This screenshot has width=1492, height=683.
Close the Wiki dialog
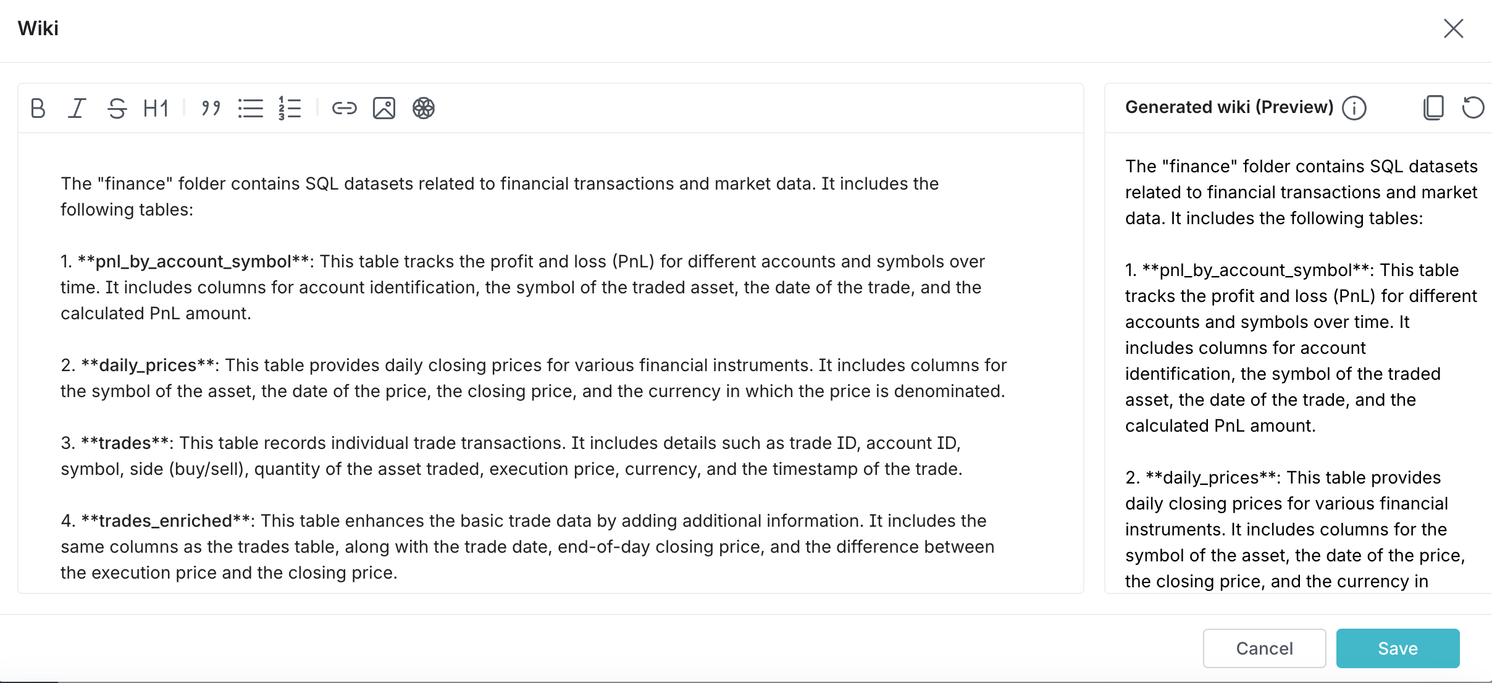(1453, 28)
